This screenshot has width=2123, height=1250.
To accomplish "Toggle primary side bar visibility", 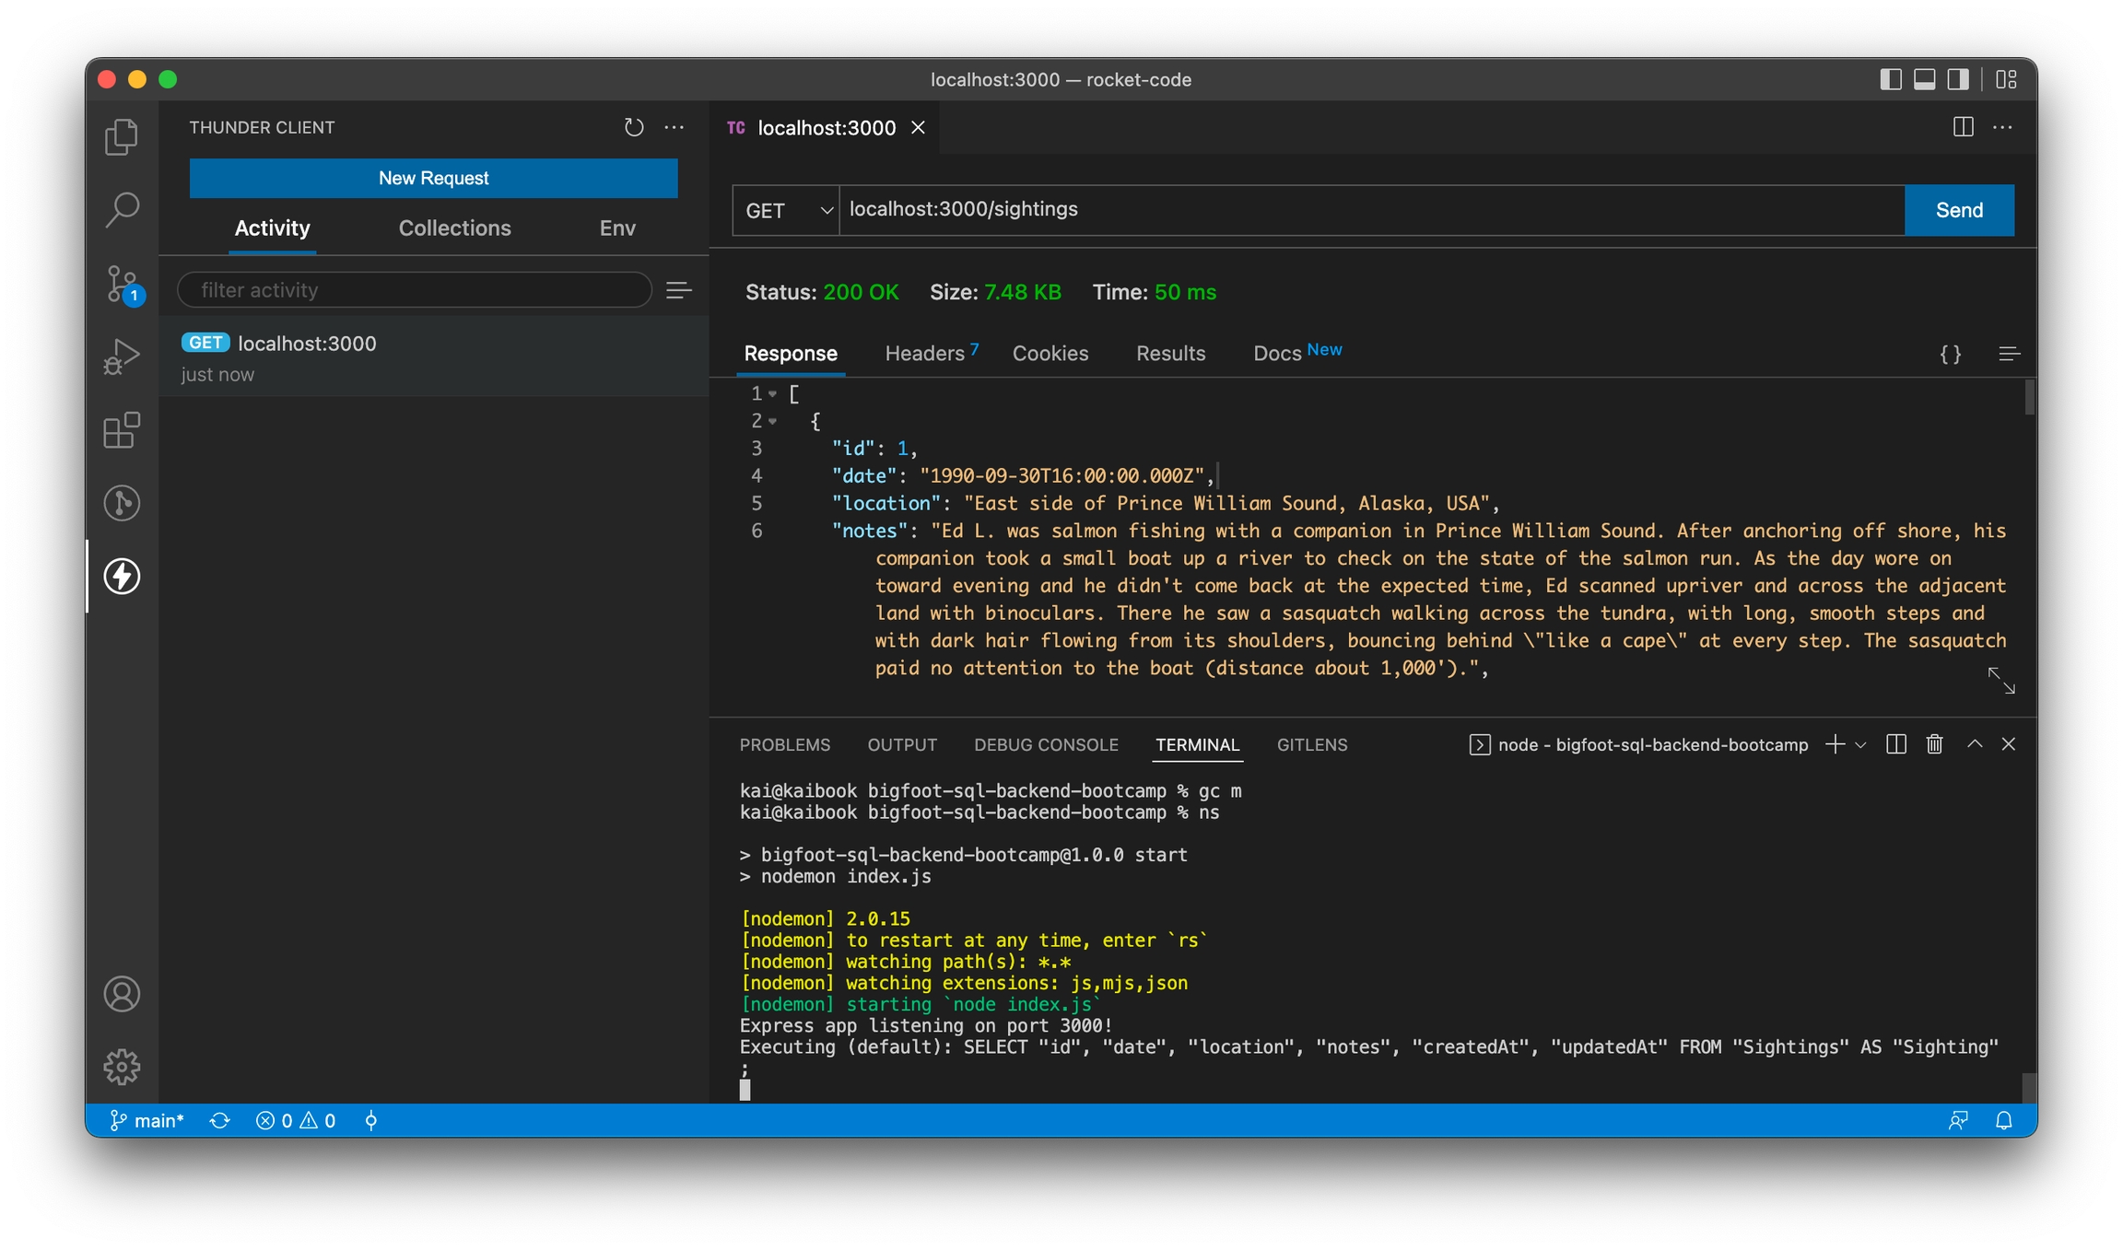I will tap(1891, 79).
